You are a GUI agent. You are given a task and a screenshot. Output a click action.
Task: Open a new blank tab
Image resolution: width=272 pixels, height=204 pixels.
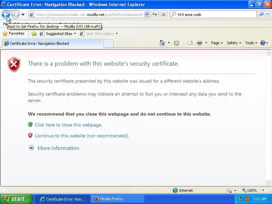tap(108, 44)
